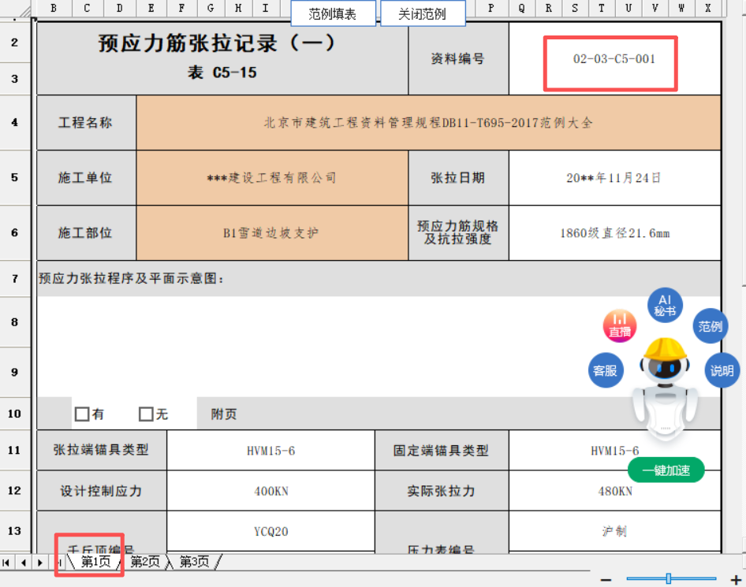Screen dimensions: 746x587
Task: Adjust the zoom slider handle
Action: pos(668,579)
